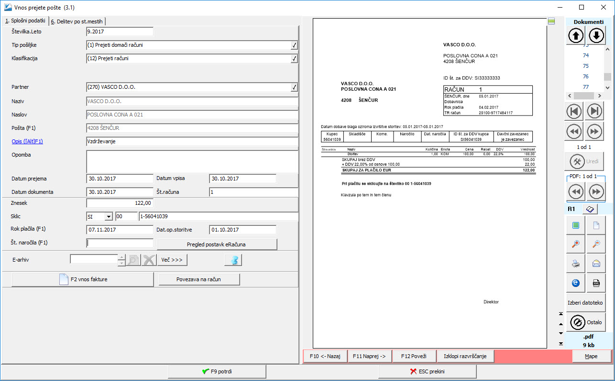Toggle the green split-view icon above preview
Image resolution: width=615 pixels, height=381 pixels.
(x=551, y=21)
